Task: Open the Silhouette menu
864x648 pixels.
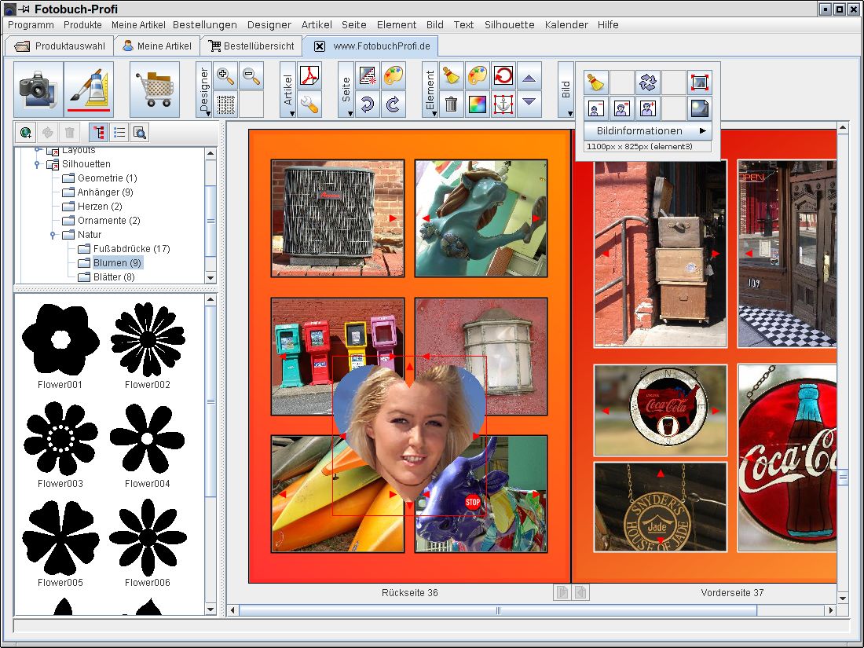Action: pos(510,25)
